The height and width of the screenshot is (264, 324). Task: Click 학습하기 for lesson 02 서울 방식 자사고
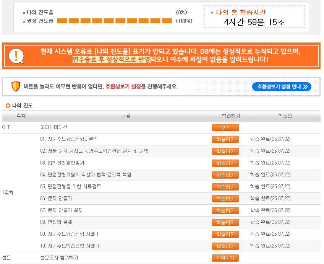point(225,151)
